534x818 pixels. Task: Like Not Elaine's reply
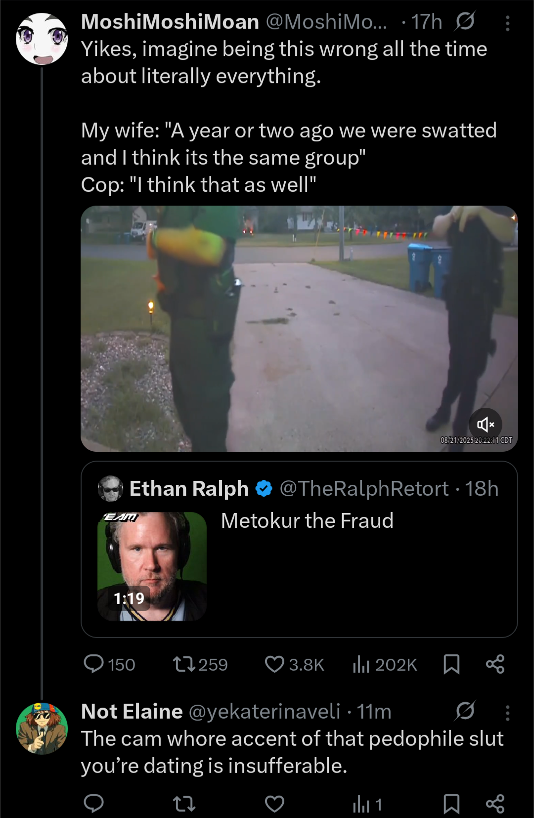click(275, 804)
